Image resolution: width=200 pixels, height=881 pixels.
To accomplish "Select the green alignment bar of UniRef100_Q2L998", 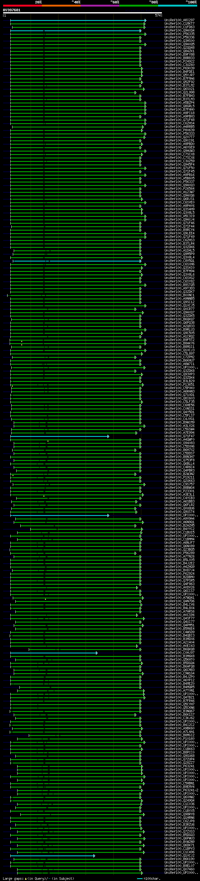I will tap(73, 93).
